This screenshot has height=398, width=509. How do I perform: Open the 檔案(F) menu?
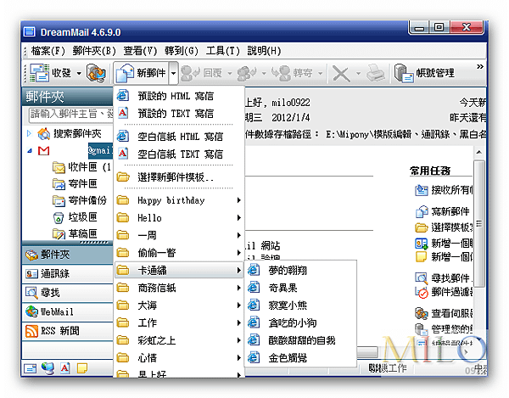coord(48,51)
